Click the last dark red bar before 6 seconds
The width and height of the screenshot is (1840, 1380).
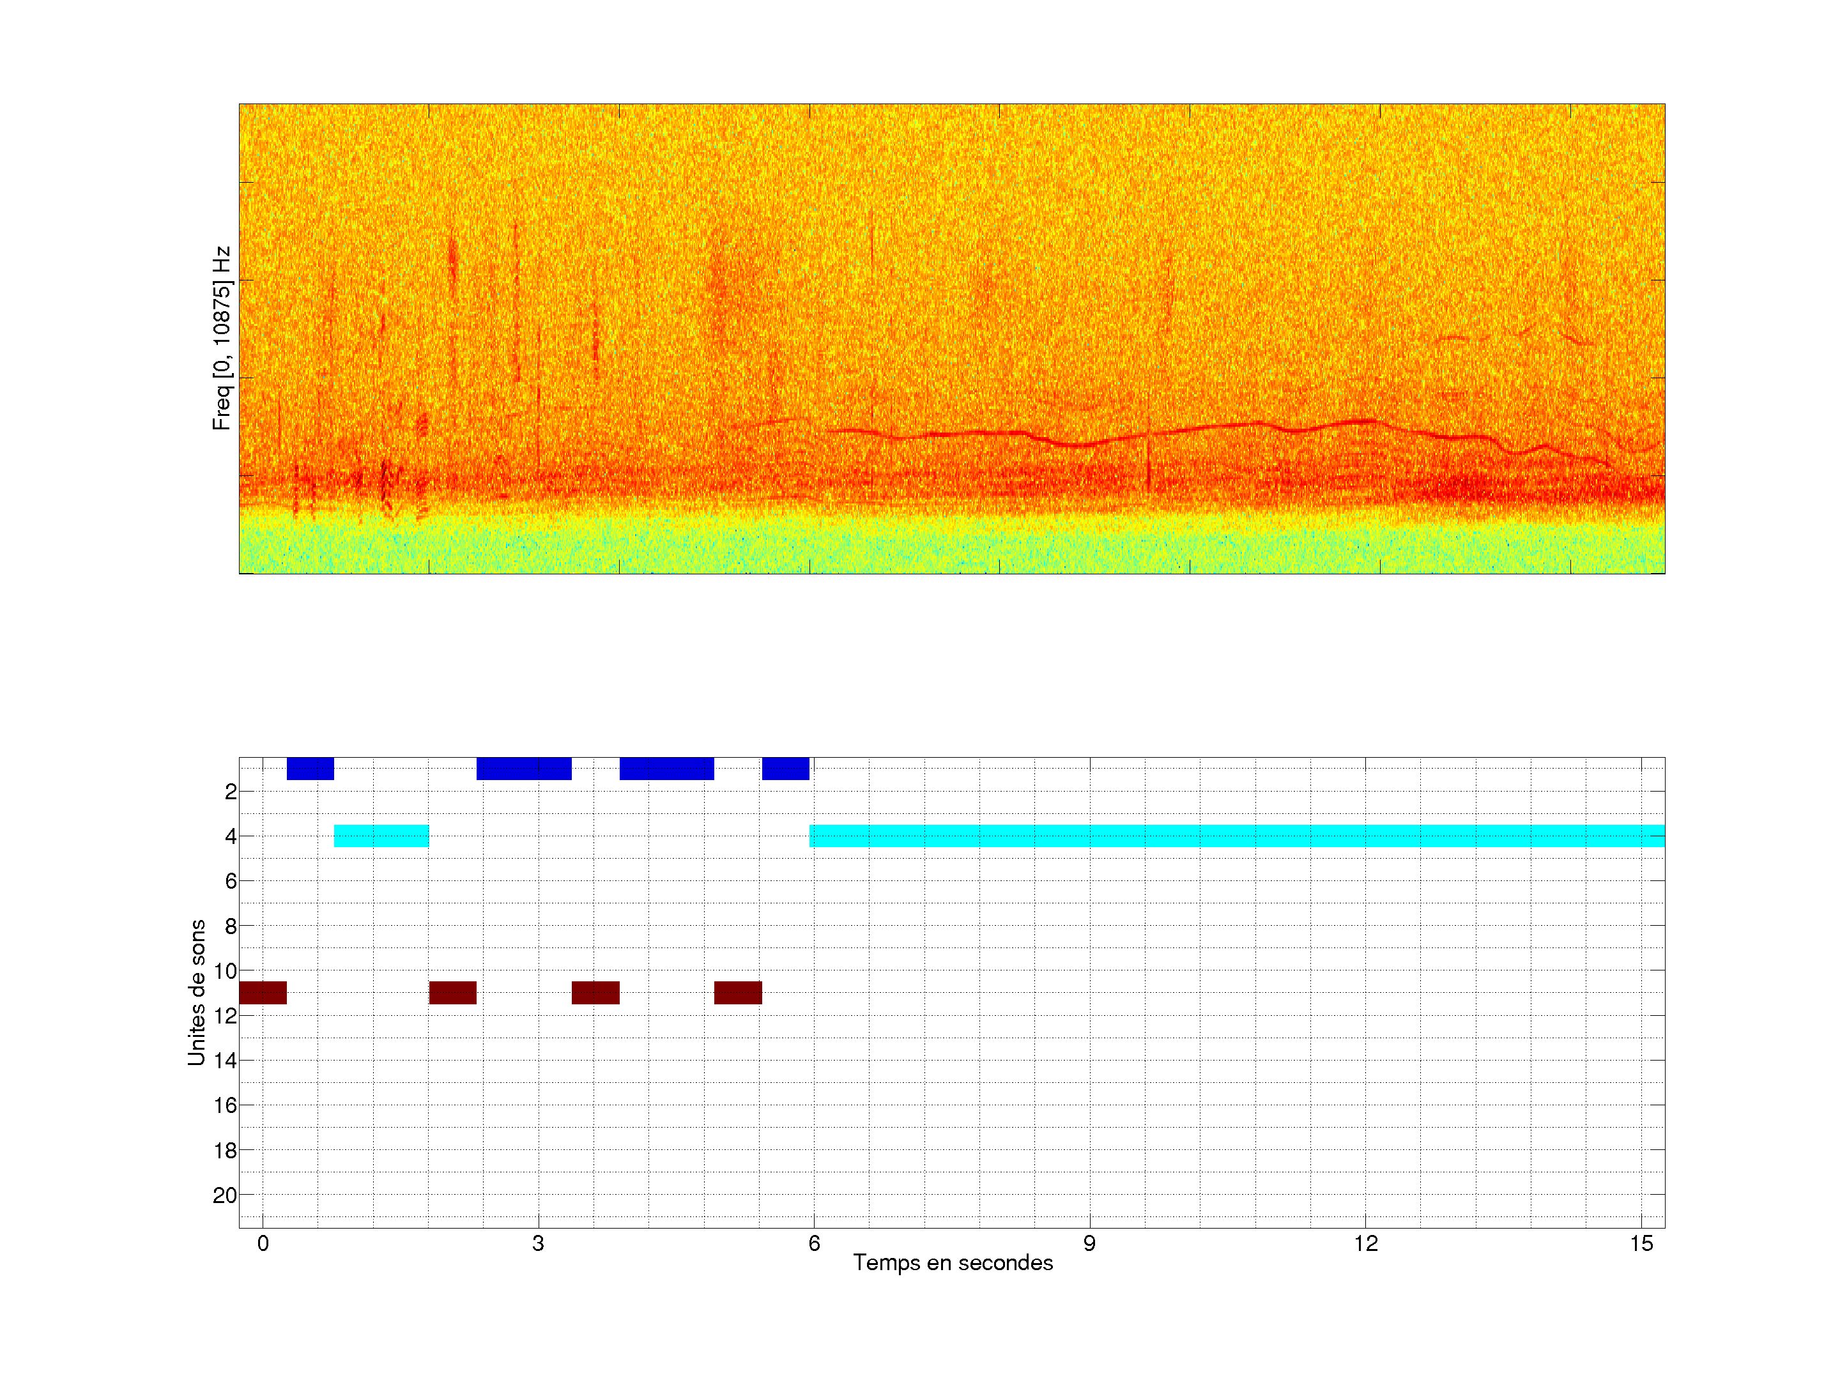click(x=738, y=992)
